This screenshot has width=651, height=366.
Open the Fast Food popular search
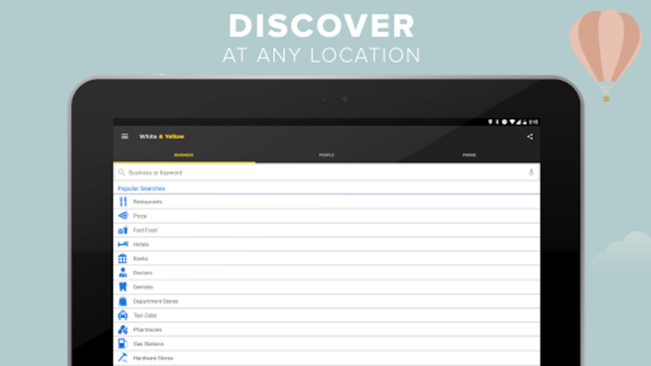pyautogui.click(x=327, y=230)
